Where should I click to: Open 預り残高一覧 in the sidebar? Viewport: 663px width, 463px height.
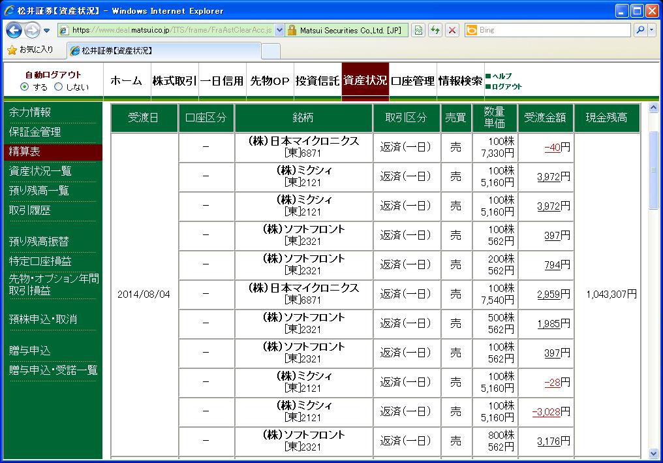pyautogui.click(x=39, y=191)
